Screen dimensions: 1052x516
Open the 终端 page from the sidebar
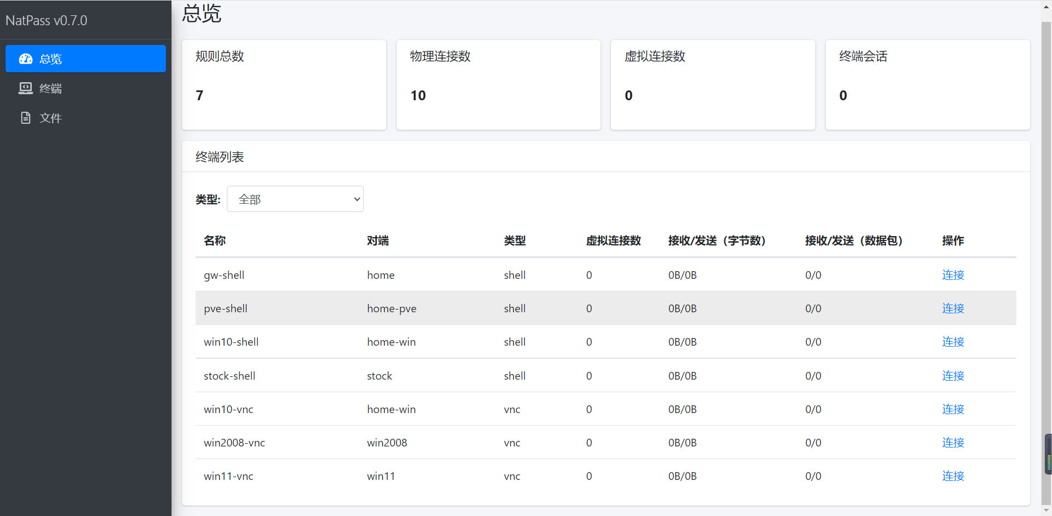point(50,88)
